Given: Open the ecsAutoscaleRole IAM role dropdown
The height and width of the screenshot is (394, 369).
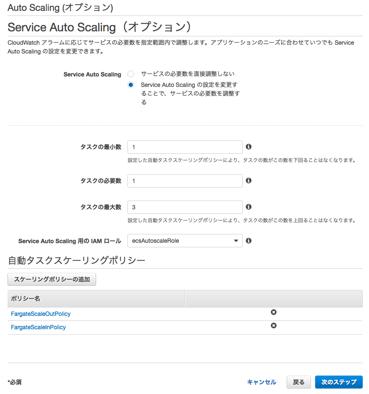Looking at the screenshot, I should (185, 240).
